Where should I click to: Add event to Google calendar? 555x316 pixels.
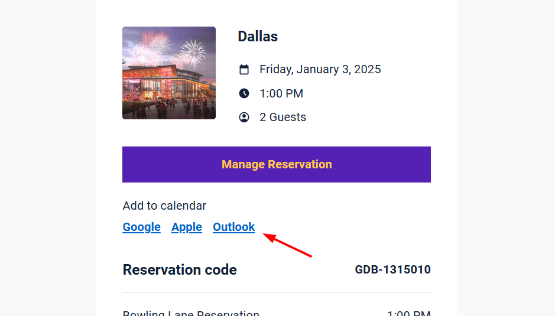coord(142,227)
